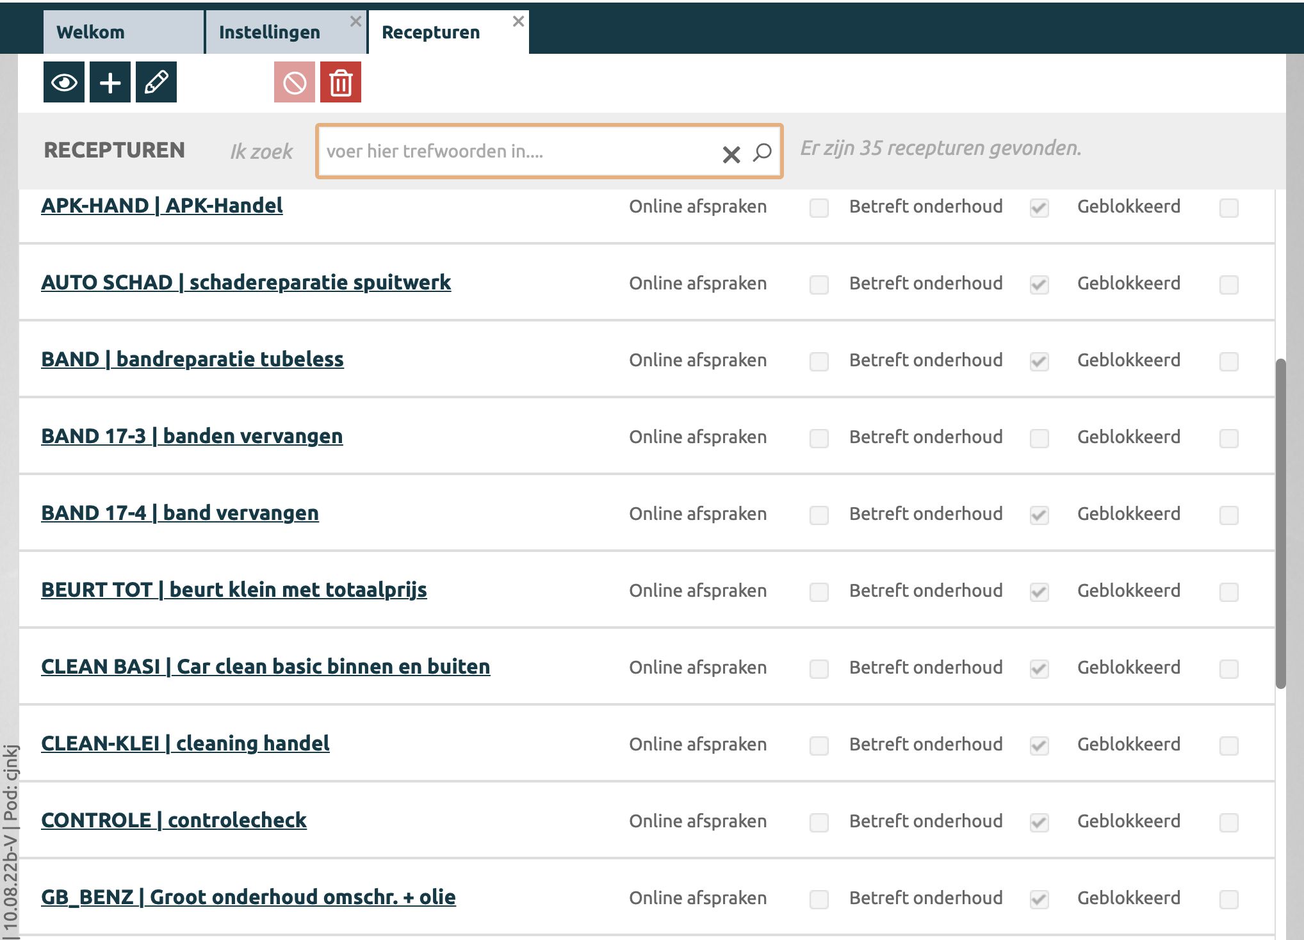Screen dimensions: 1304x940
Task: Click the magnifying glass search icon
Action: (x=762, y=152)
